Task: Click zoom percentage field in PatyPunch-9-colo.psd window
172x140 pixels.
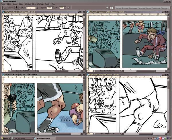Action: (x=90, y=71)
